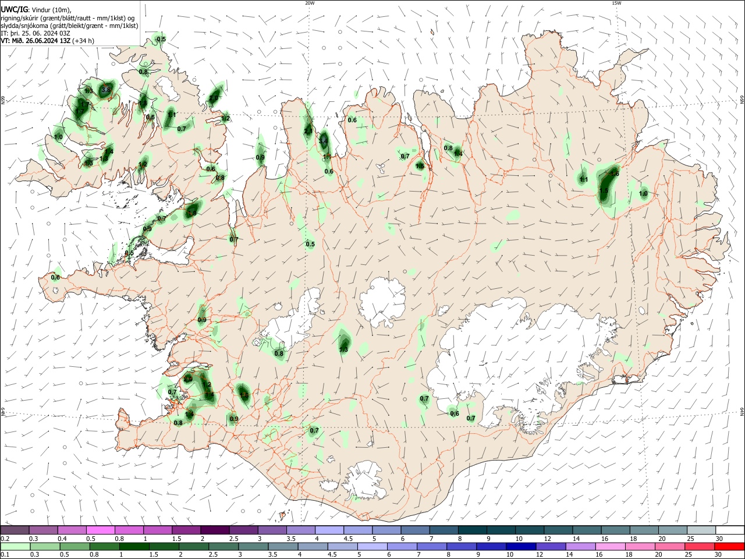This screenshot has width=745, height=559.
Task: Click the 1.6 rainfall value in northeast Iceland
Action: click(x=615, y=174)
